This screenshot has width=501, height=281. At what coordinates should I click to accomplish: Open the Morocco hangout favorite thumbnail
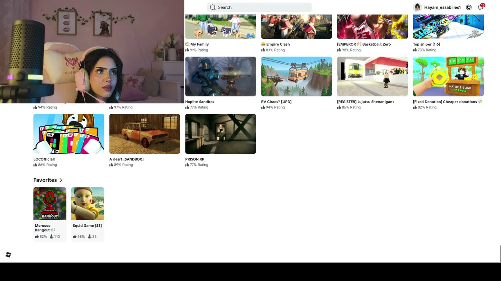50,204
